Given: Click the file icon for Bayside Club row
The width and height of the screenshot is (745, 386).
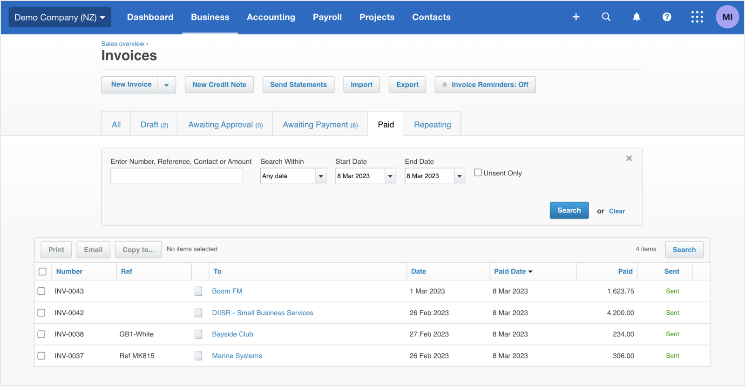Looking at the screenshot, I should click(198, 334).
